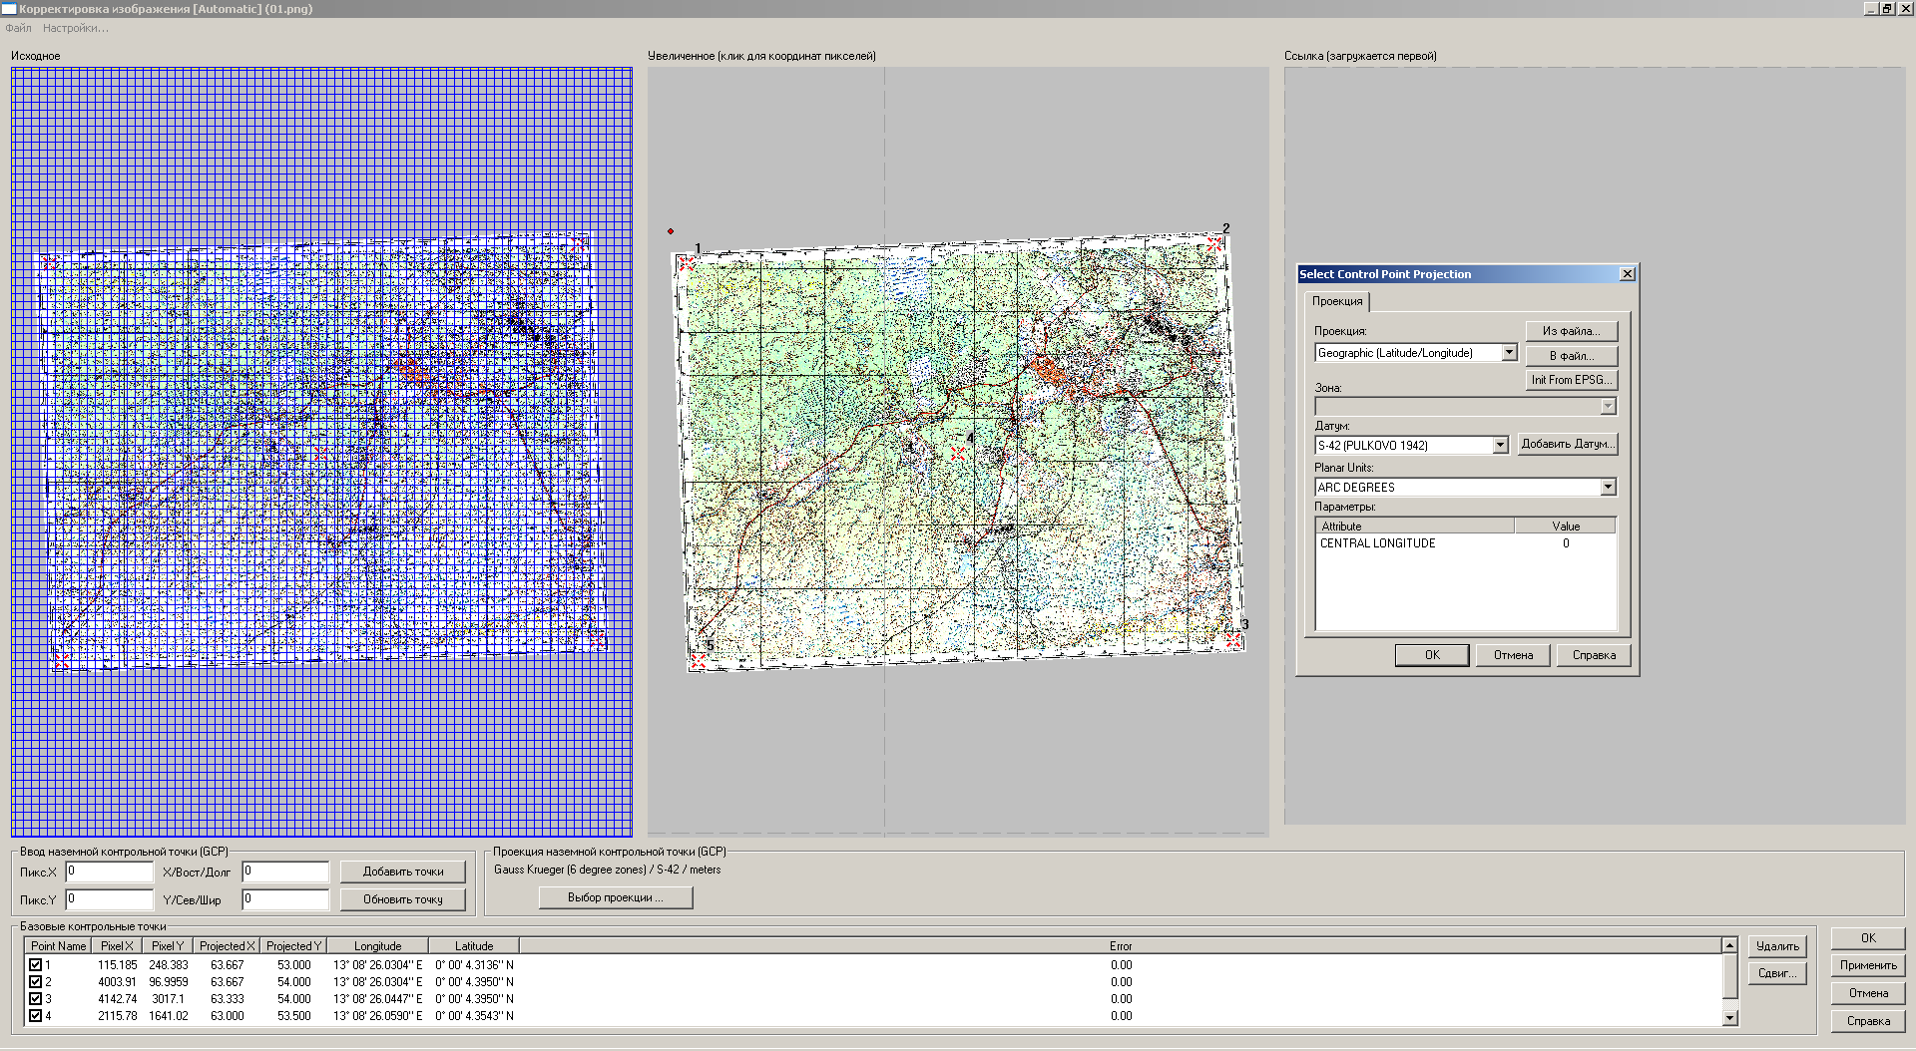Pick control point marker 4 near map center
1916x1051 pixels.
(958, 452)
